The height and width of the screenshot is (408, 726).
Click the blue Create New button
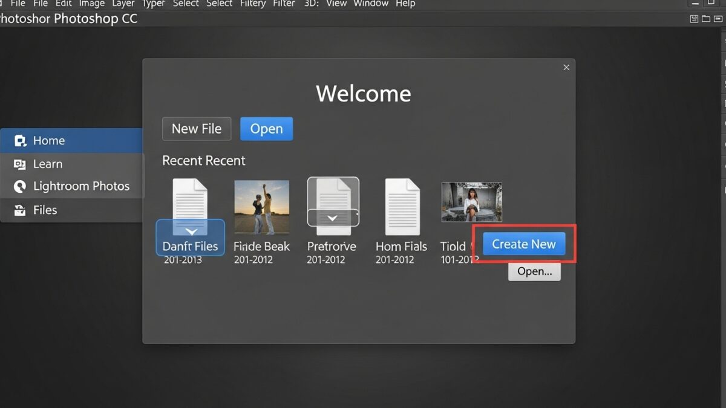point(524,244)
